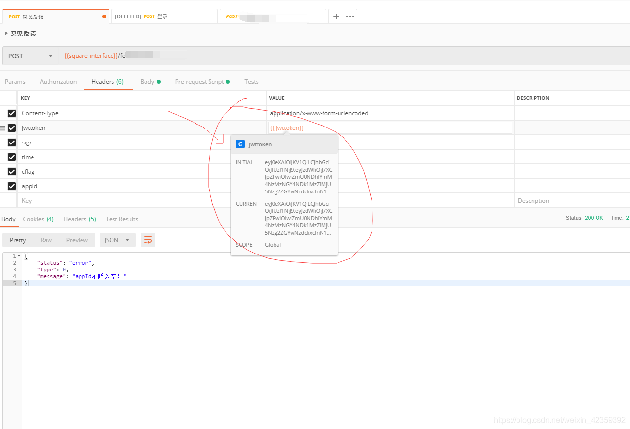Image resolution: width=630 pixels, height=429 pixels.
Task: Open the POST method dropdown
Action: (31, 56)
